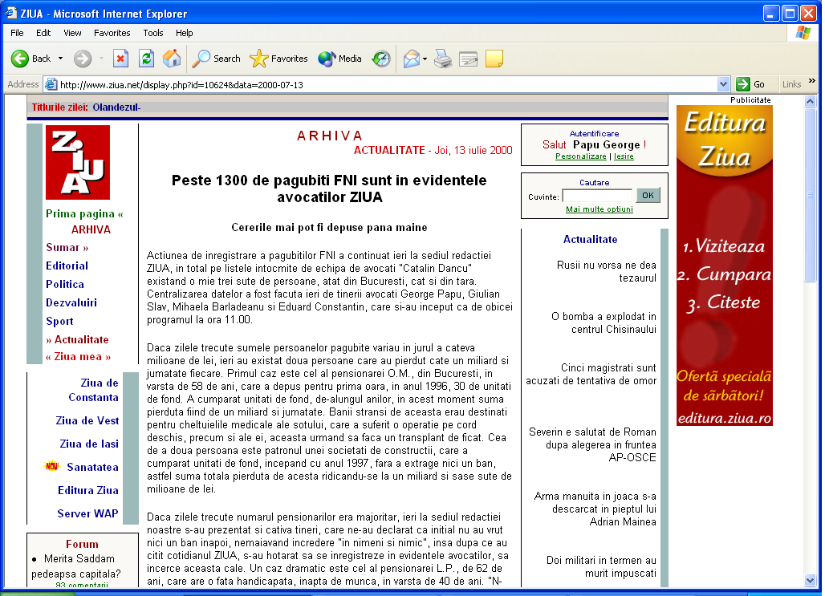The image size is (825, 596).
Task: Click the Home icon in toolbar
Action: point(172,59)
